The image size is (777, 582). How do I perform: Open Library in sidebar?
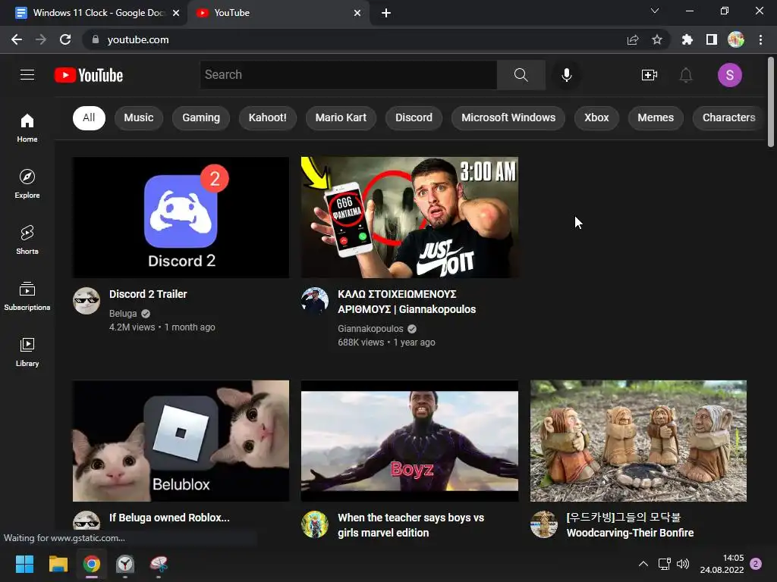pos(27,352)
